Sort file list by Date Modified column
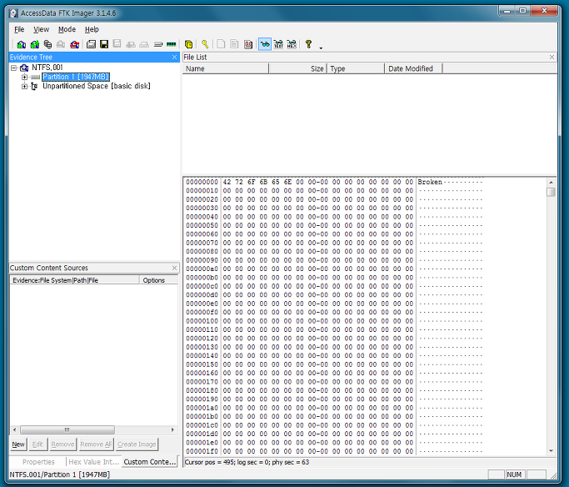This screenshot has height=487, width=569. click(x=413, y=68)
